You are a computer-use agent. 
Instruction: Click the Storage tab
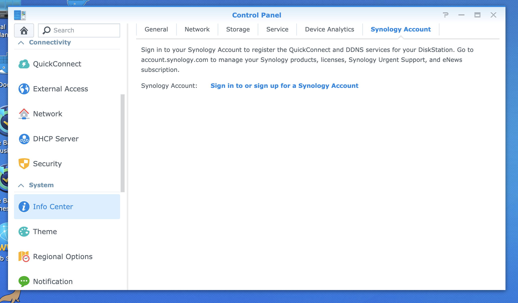[237, 30]
